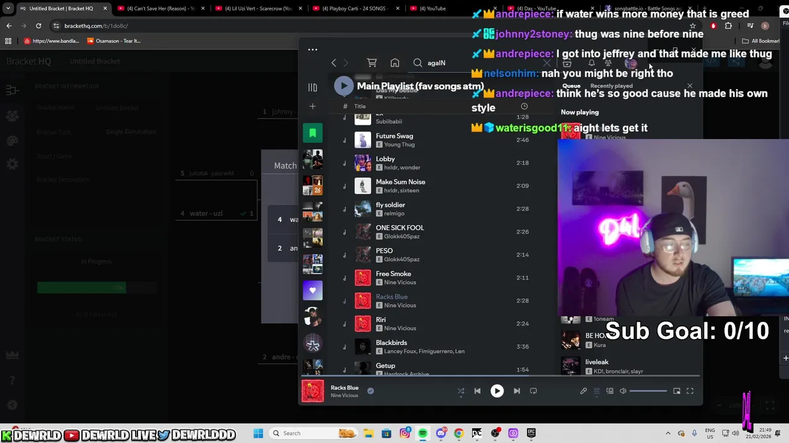Screen dimensions: 789x443
Task: Go forward in Spotify navigation
Action: (x=346, y=63)
